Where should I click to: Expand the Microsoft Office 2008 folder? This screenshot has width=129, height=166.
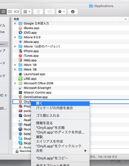coord(15,83)
